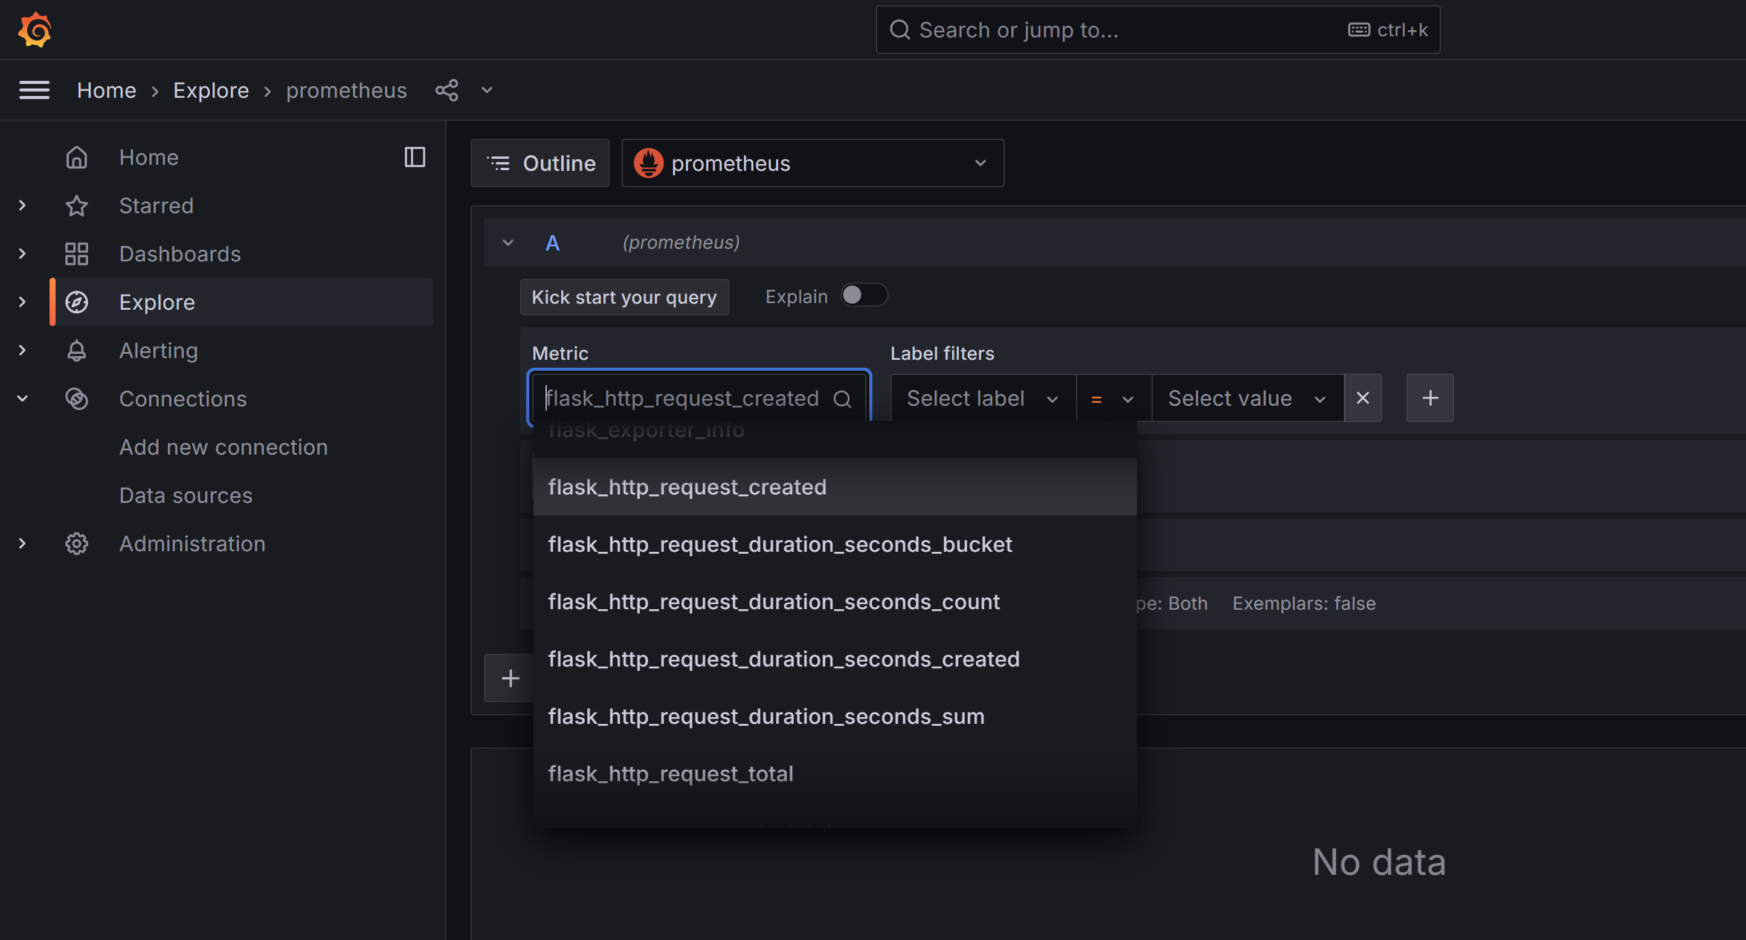Click the keyboard shortcut icon near ctrl+k
This screenshot has width=1746, height=940.
[1358, 30]
